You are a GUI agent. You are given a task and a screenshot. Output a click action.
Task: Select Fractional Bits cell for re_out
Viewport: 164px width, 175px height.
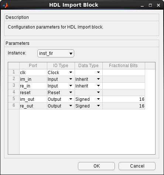click(x=124, y=106)
